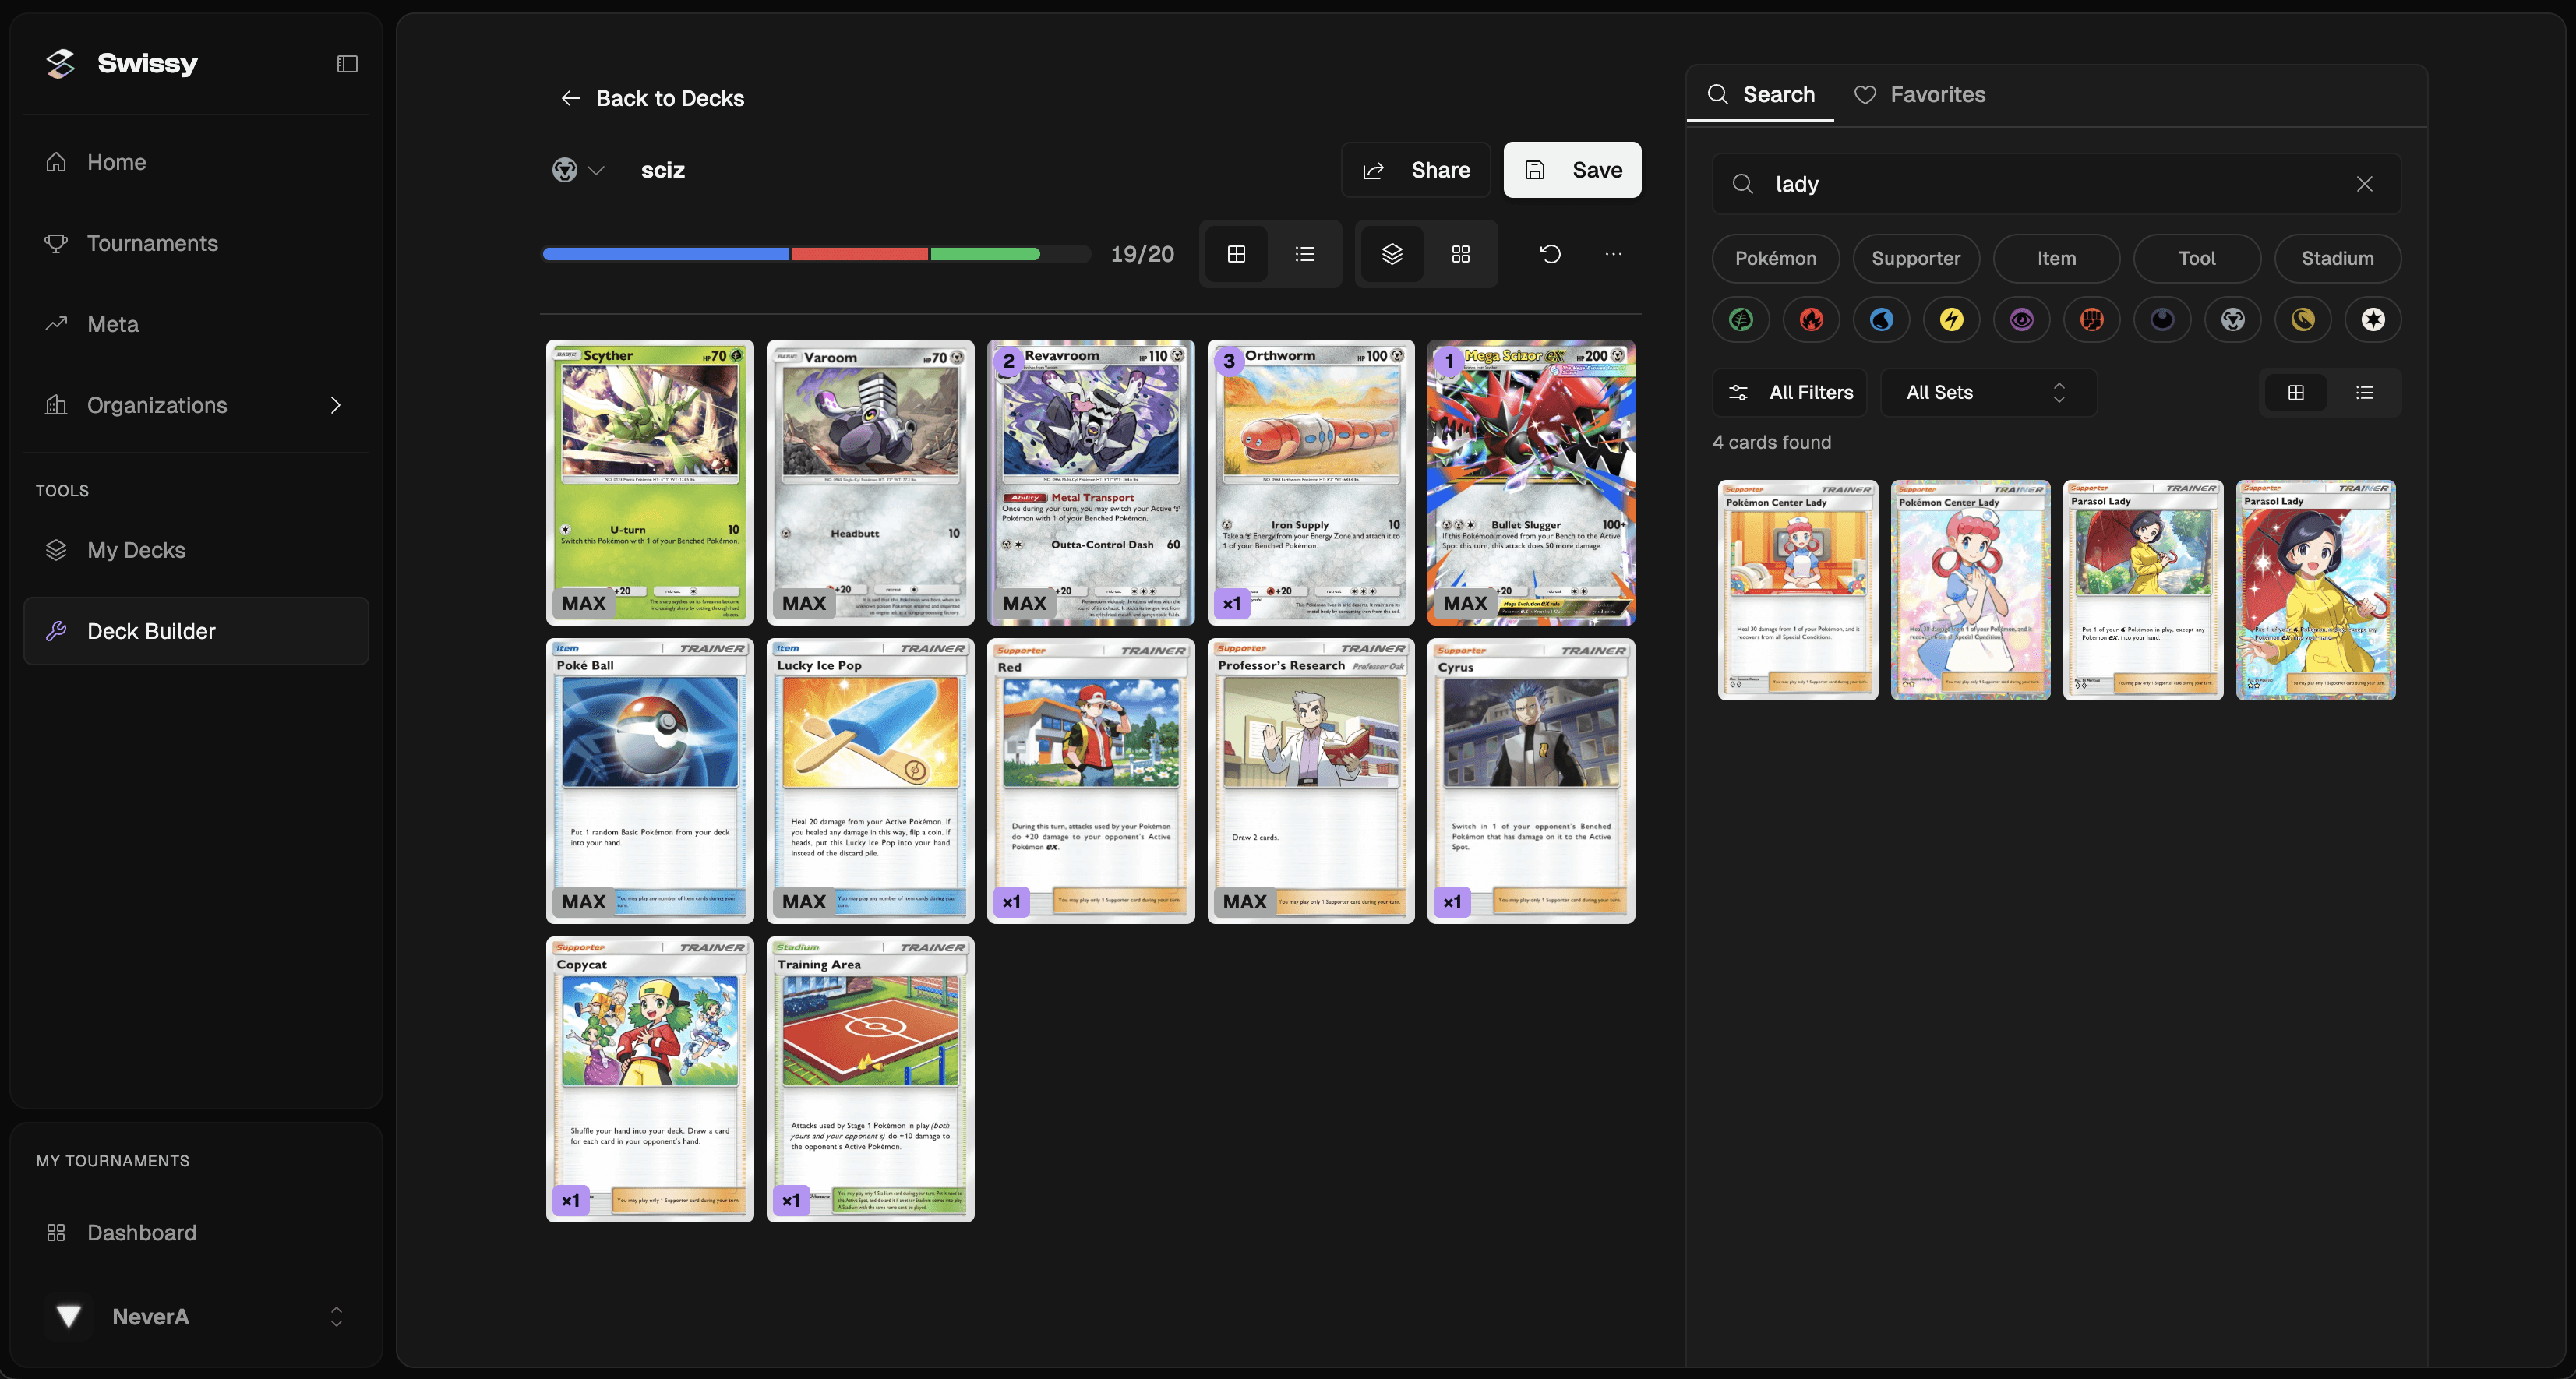Filter by Fire energy type
2576x1379 pixels.
click(1811, 319)
